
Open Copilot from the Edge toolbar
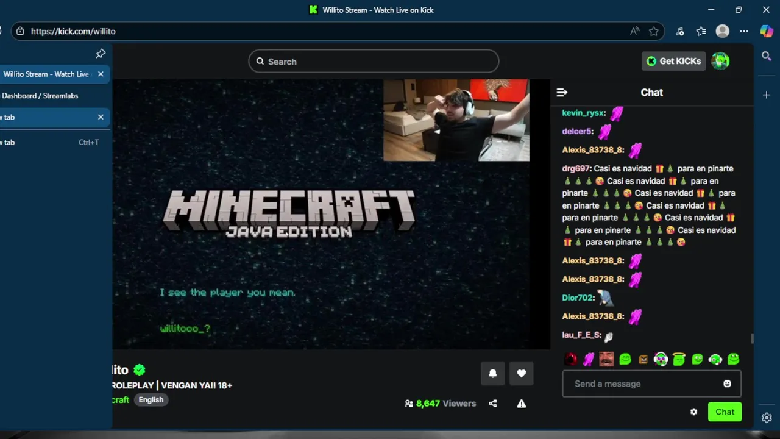(x=767, y=31)
